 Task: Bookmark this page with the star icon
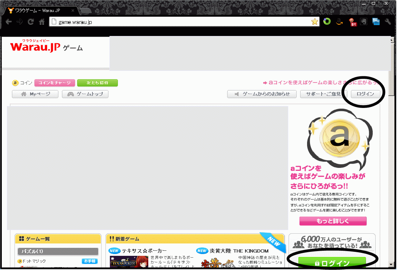click(x=315, y=21)
